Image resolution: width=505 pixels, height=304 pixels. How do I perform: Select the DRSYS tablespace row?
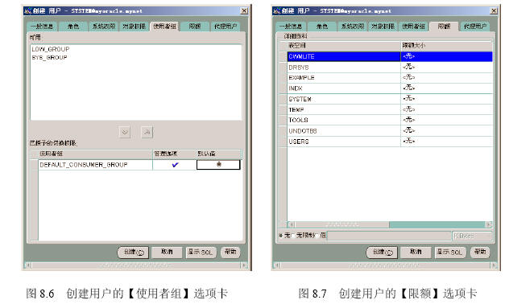coord(390,68)
